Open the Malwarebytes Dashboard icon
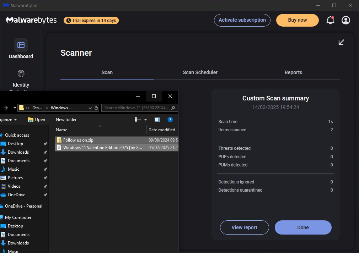Image resolution: width=359 pixels, height=253 pixels. click(21, 45)
